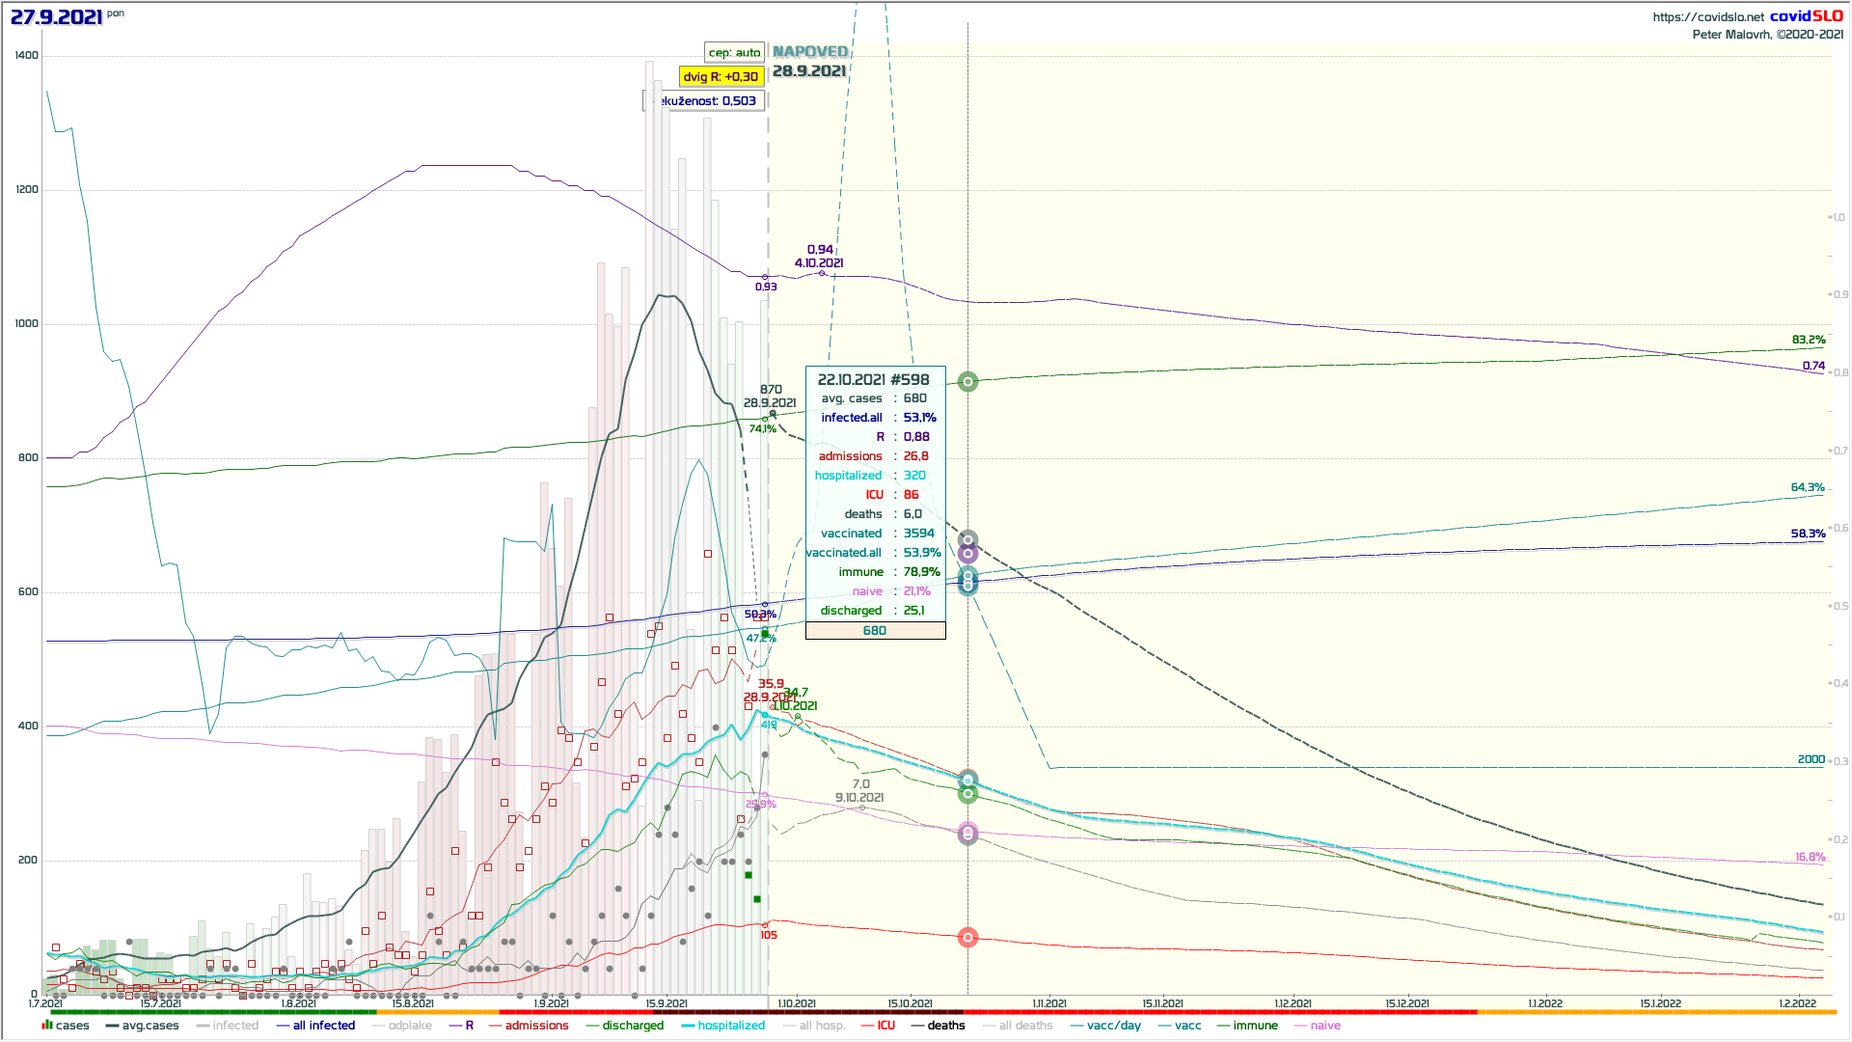Image resolution: width=1852 pixels, height=1042 pixels.
Task: Click the NAPOVED forecast label
Action: coord(810,52)
